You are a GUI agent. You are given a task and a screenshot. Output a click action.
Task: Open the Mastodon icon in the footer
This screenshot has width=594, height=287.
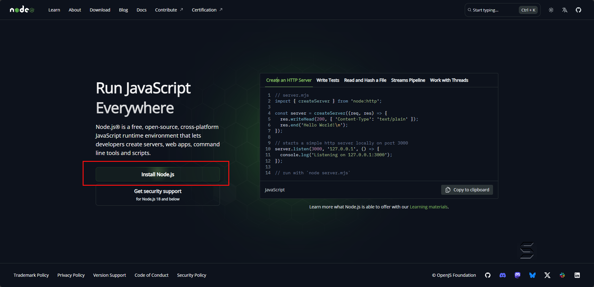tap(518, 275)
